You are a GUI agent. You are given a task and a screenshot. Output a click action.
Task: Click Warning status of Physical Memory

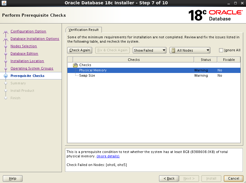[201, 70]
